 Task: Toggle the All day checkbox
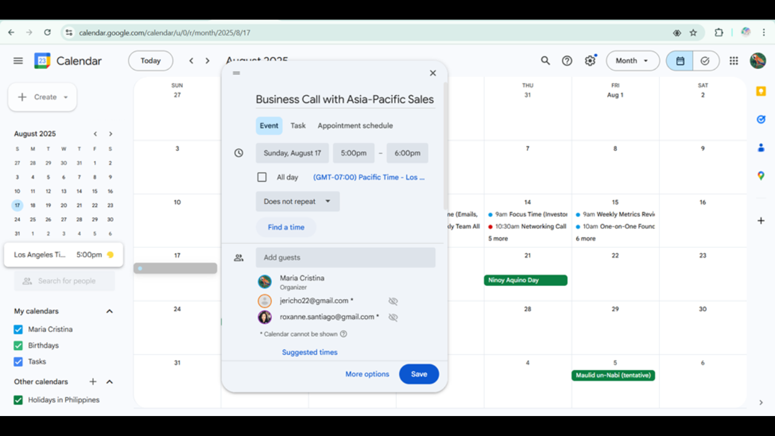tap(262, 177)
